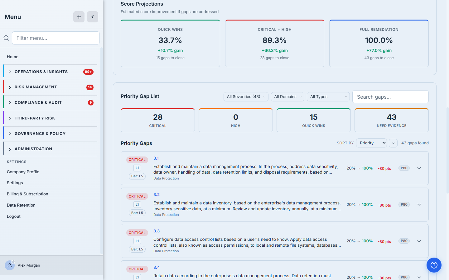
Task: Open Billing & Subscription
Action: (27, 194)
